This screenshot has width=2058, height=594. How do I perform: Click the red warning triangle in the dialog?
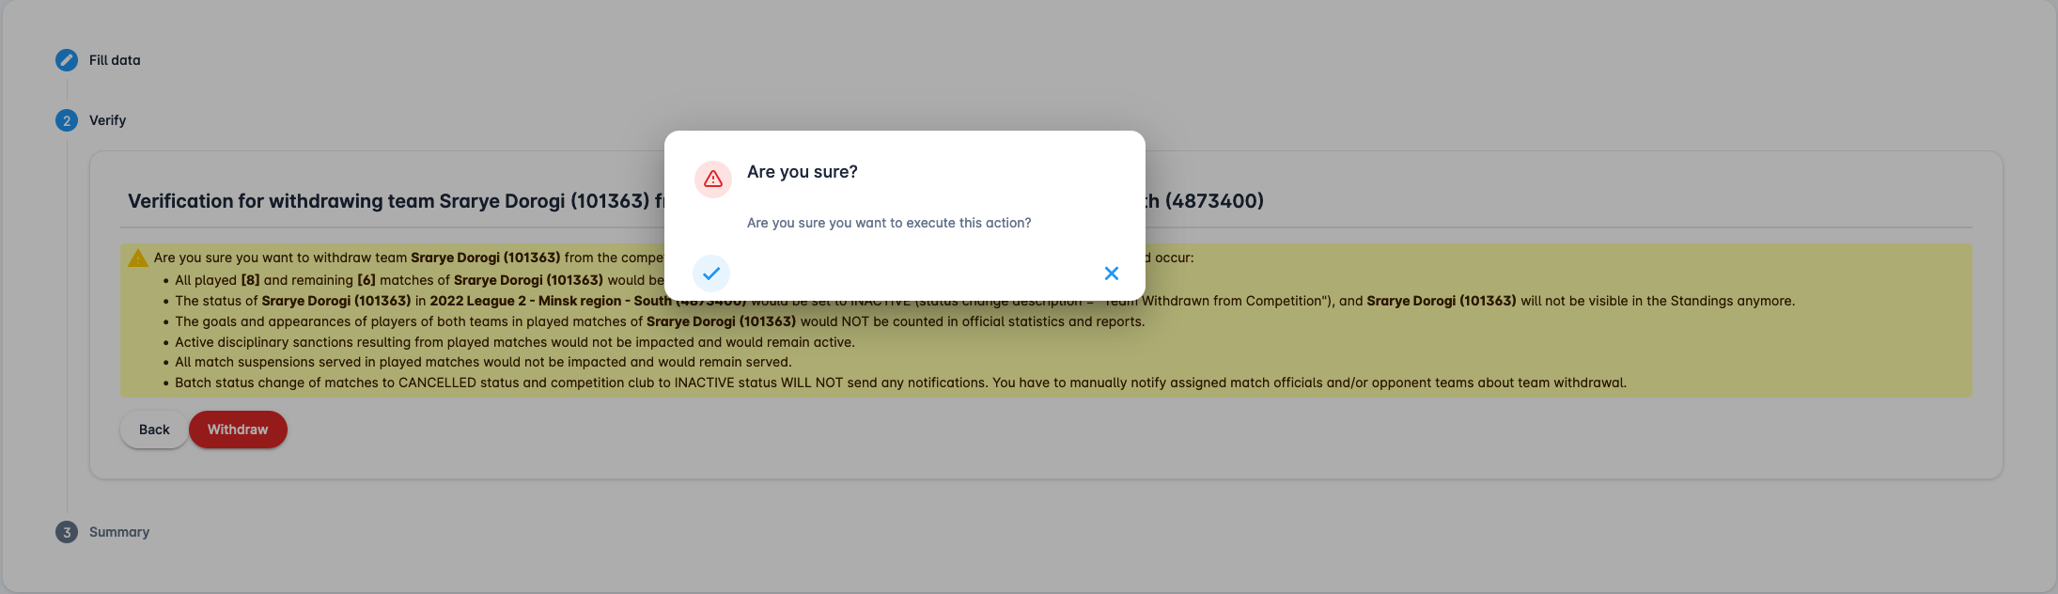click(x=713, y=179)
